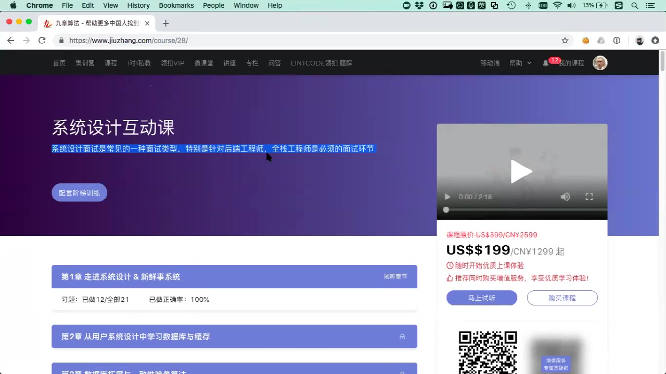Screen dimensions: 666x374
Task: Open the Bookmarks menu
Action: (x=176, y=5)
